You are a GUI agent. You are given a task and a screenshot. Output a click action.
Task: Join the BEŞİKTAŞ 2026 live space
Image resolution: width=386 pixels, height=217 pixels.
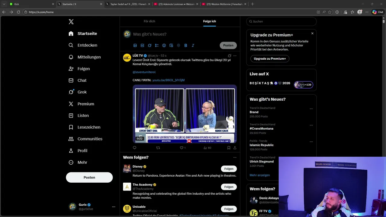coord(304,85)
